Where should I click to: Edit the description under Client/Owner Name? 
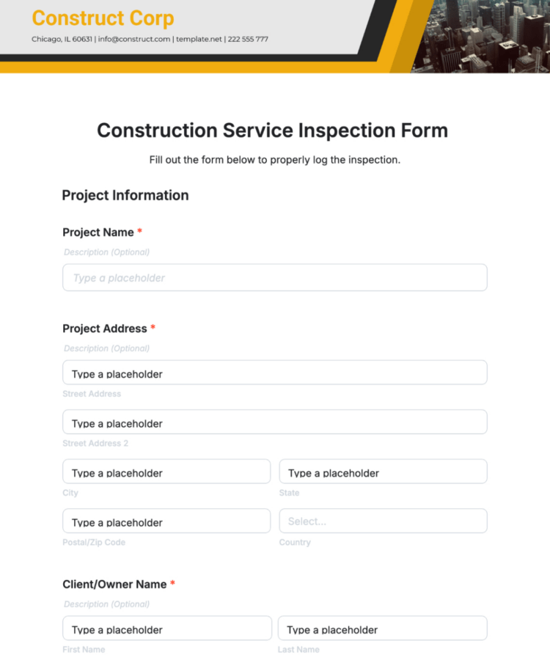[107, 604]
